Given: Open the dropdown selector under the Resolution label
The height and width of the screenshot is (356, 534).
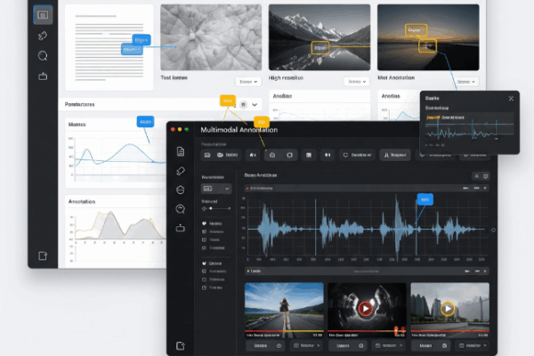Looking at the screenshot, I should (216, 189).
